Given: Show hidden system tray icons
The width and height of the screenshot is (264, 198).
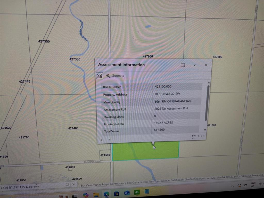Looking at the screenshot, I should (233, 186).
